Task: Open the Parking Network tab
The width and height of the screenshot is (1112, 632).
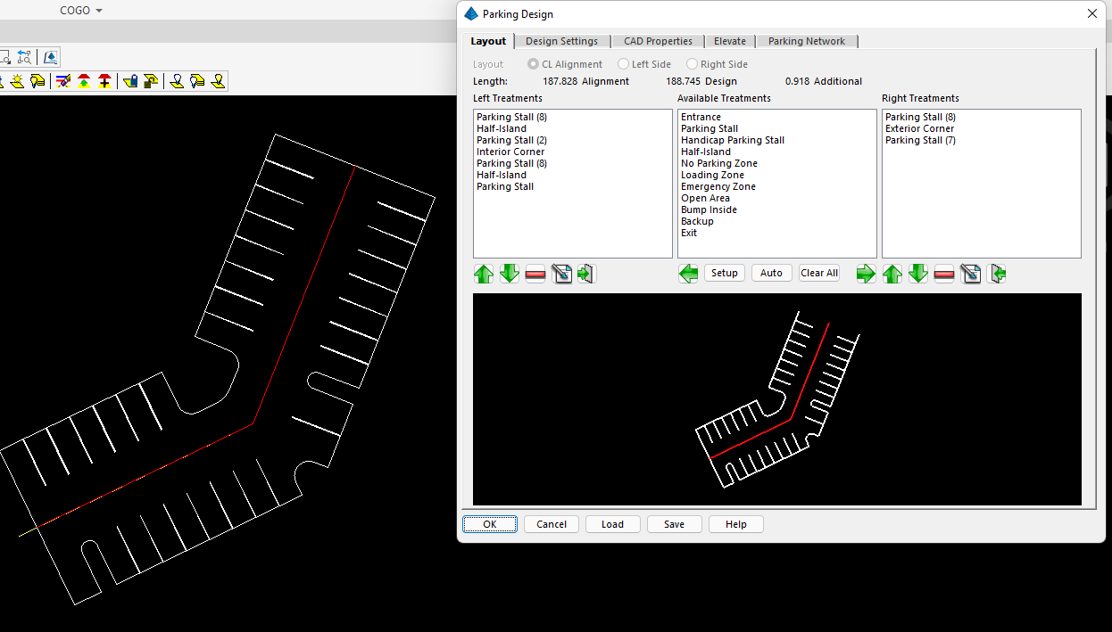Action: point(806,41)
